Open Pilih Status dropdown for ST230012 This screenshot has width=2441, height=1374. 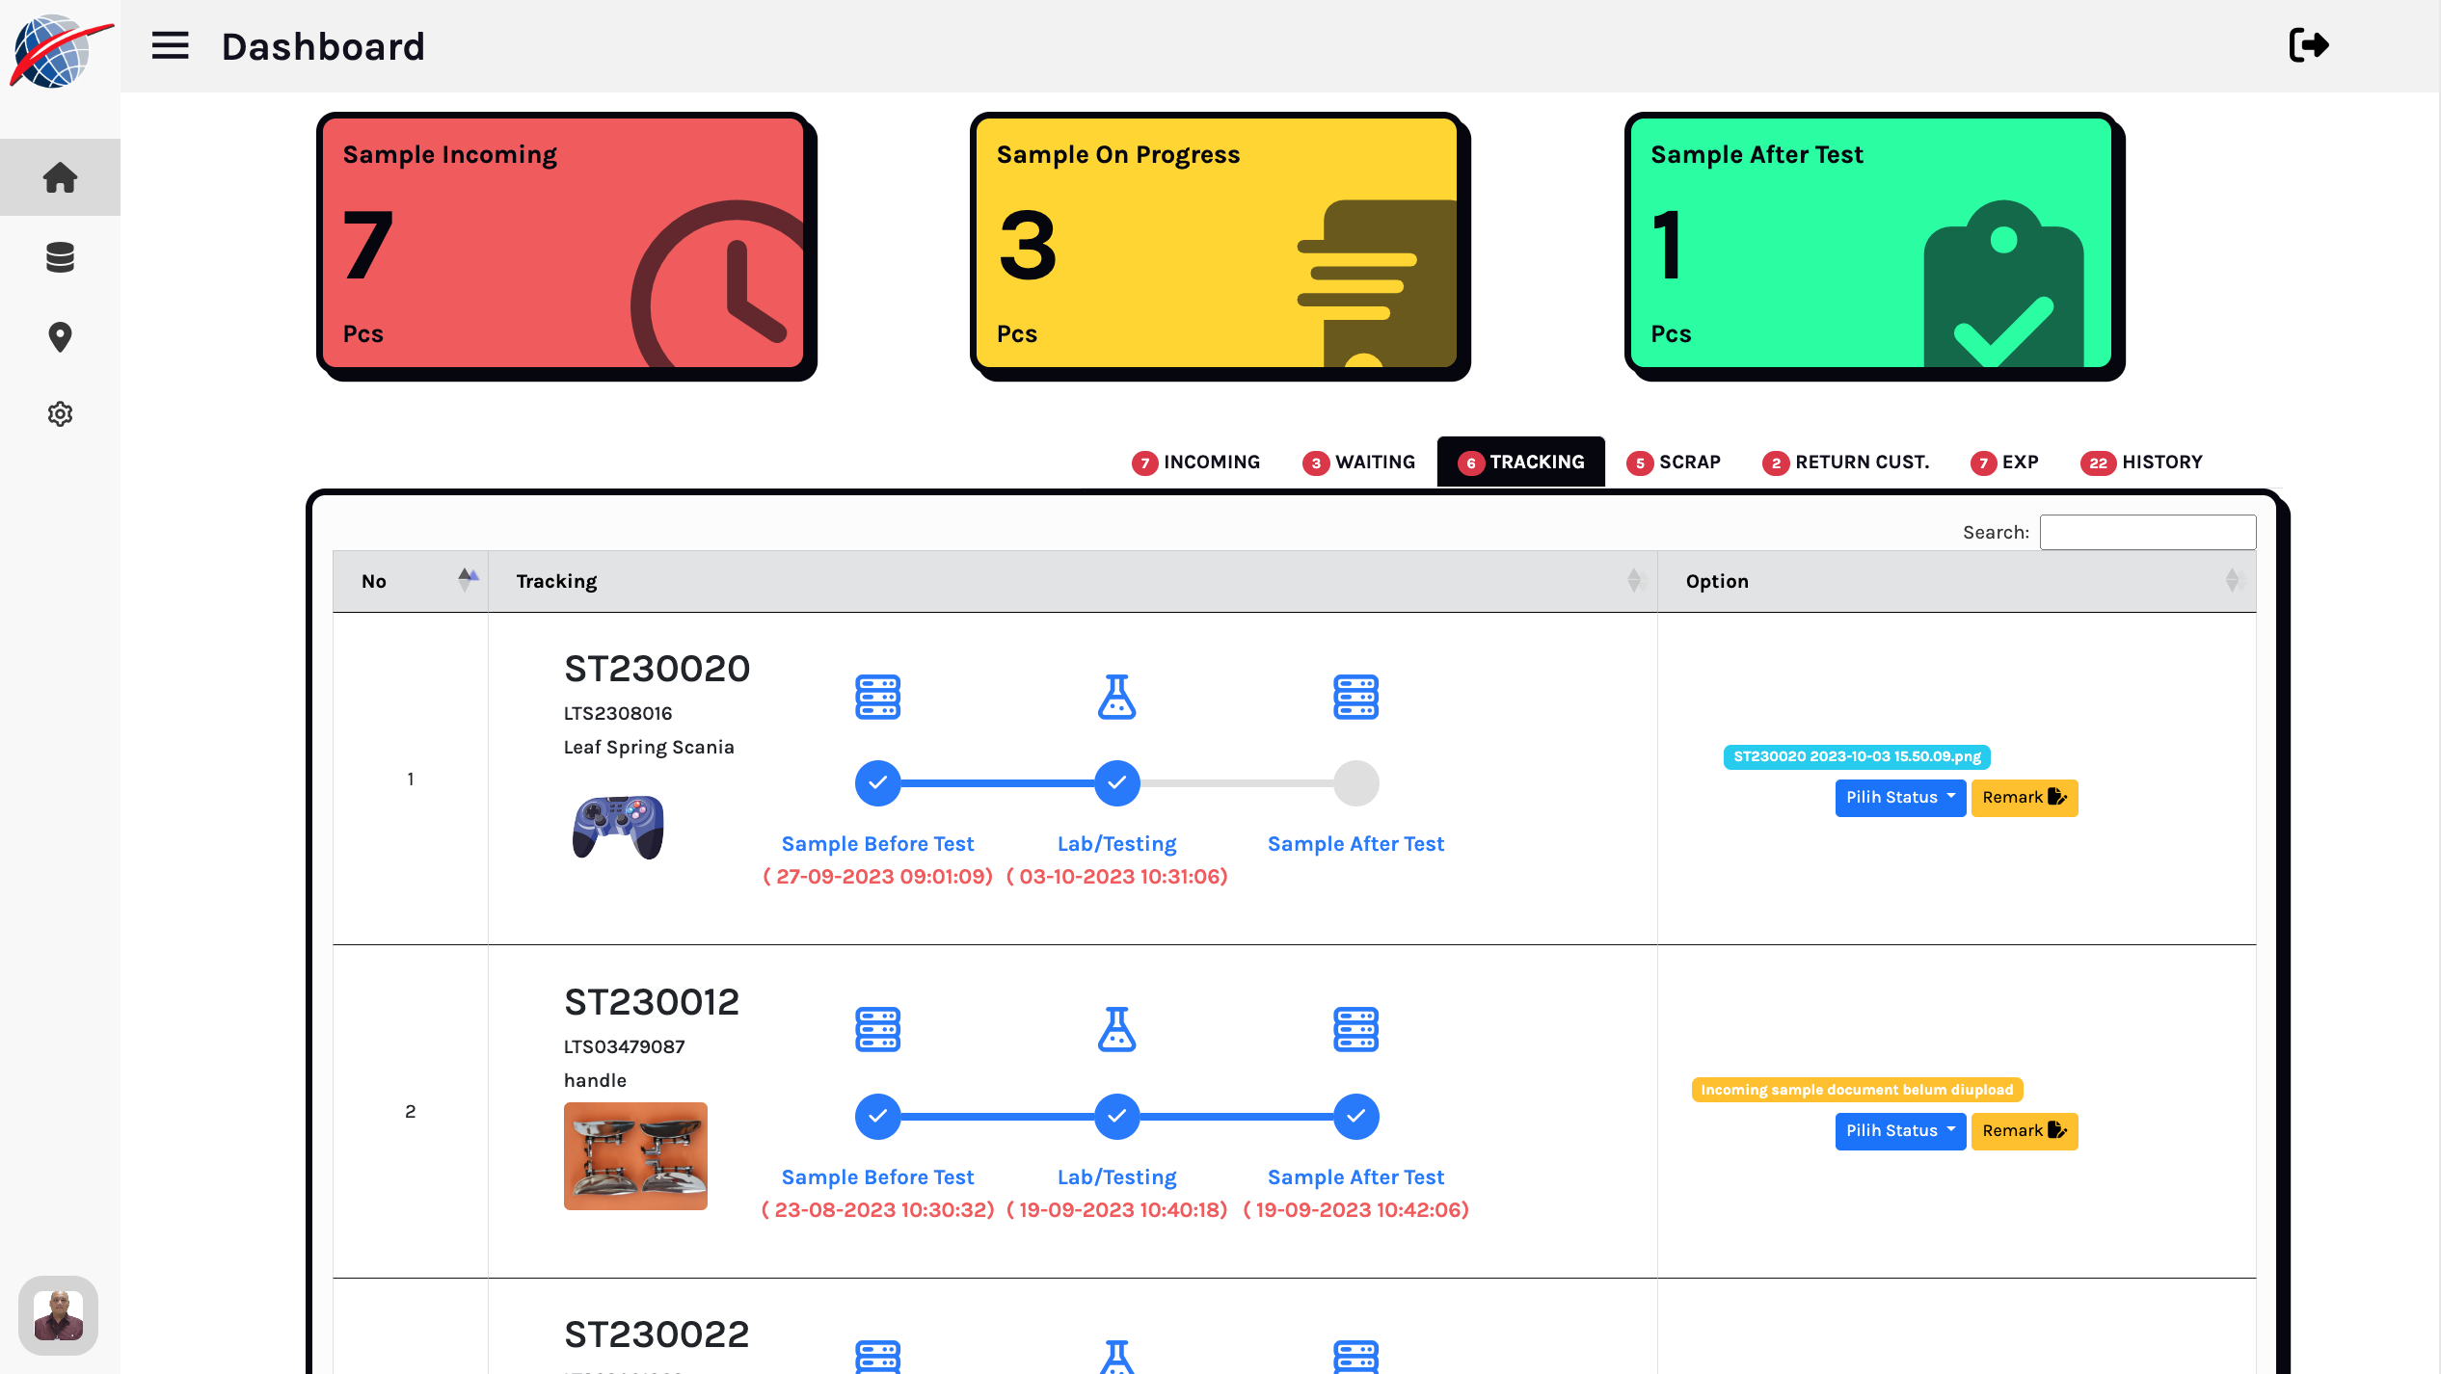click(x=1899, y=1131)
